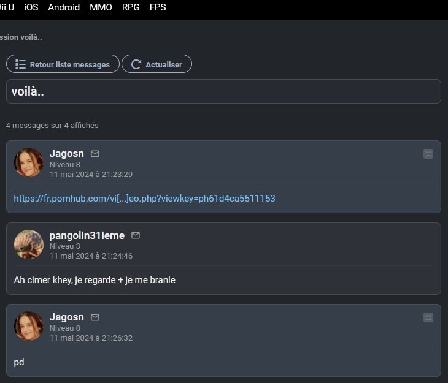
Task: Click the 21:24:46 timestamp permalink
Action: pyautogui.click(x=91, y=256)
